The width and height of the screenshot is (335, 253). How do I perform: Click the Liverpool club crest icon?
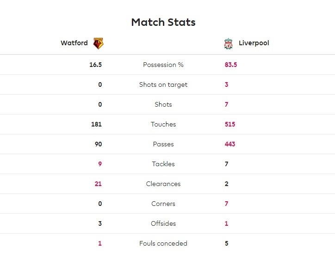point(228,44)
